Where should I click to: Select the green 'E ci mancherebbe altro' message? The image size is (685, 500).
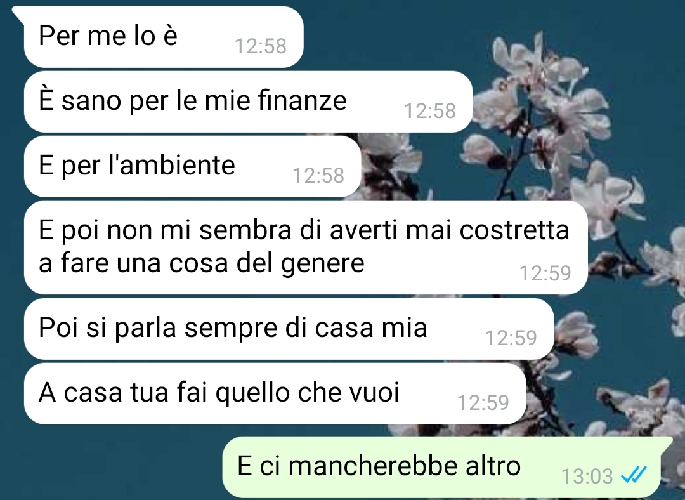(448, 467)
